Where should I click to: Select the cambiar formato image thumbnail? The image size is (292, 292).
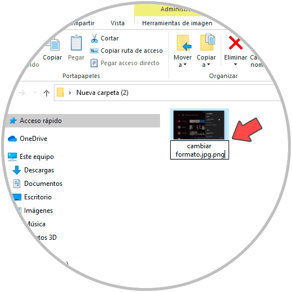click(199, 125)
